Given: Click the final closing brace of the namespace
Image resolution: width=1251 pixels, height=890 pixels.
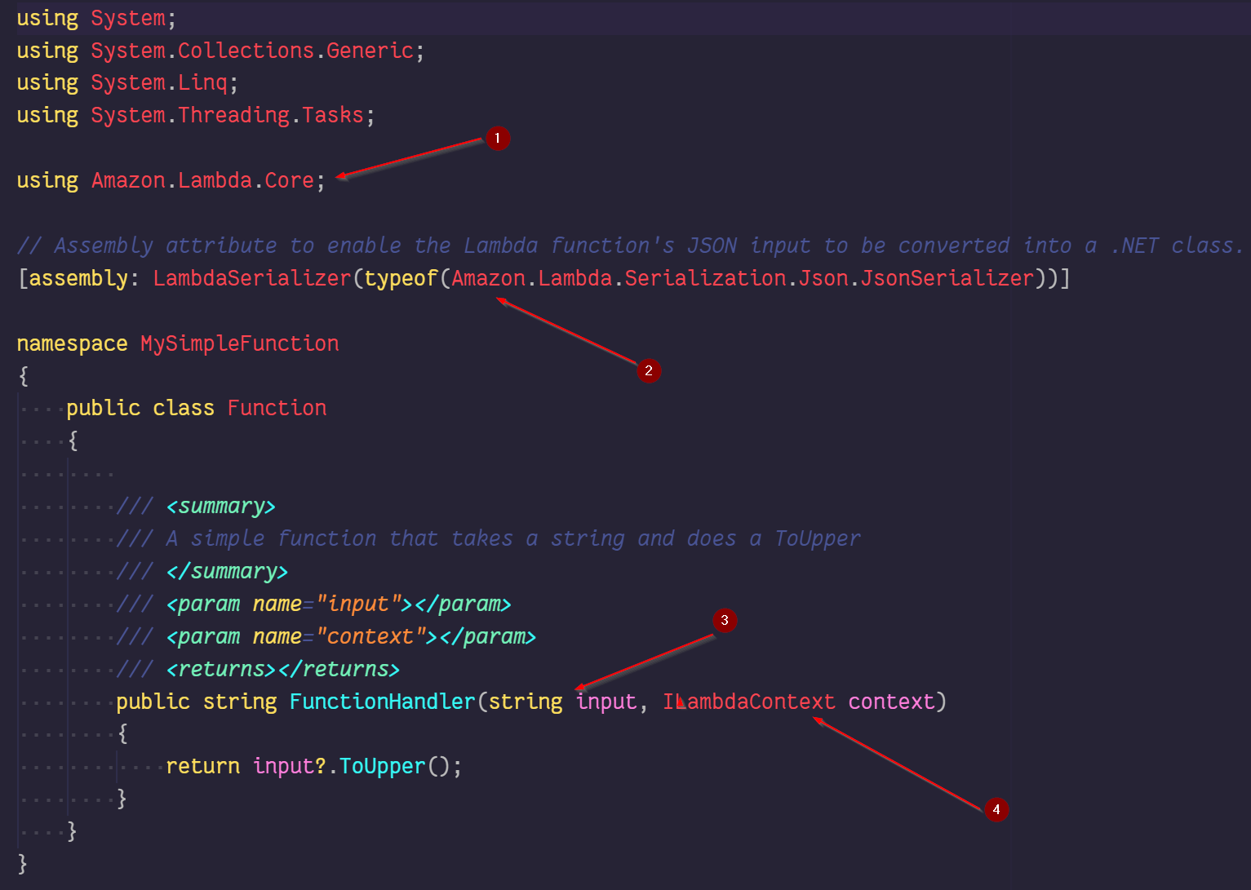Looking at the screenshot, I should click(x=22, y=863).
